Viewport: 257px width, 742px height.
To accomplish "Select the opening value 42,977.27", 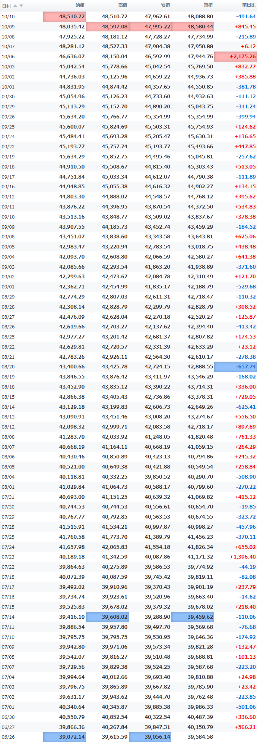I will coord(72,337).
